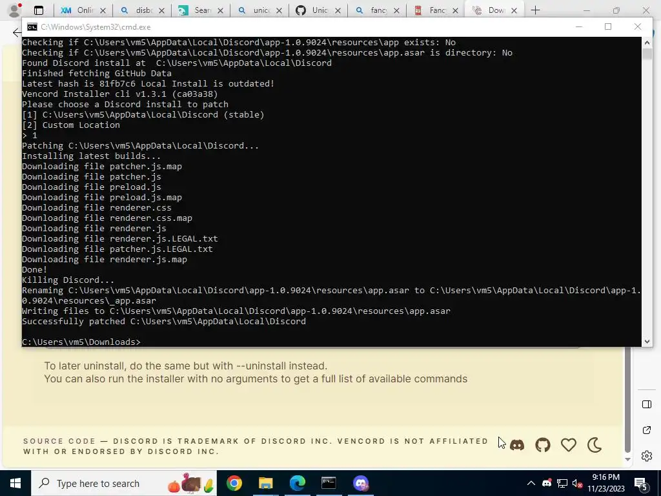This screenshot has width=661, height=496.
Task: Open the tab actions menu icon
Action: click(x=38, y=10)
